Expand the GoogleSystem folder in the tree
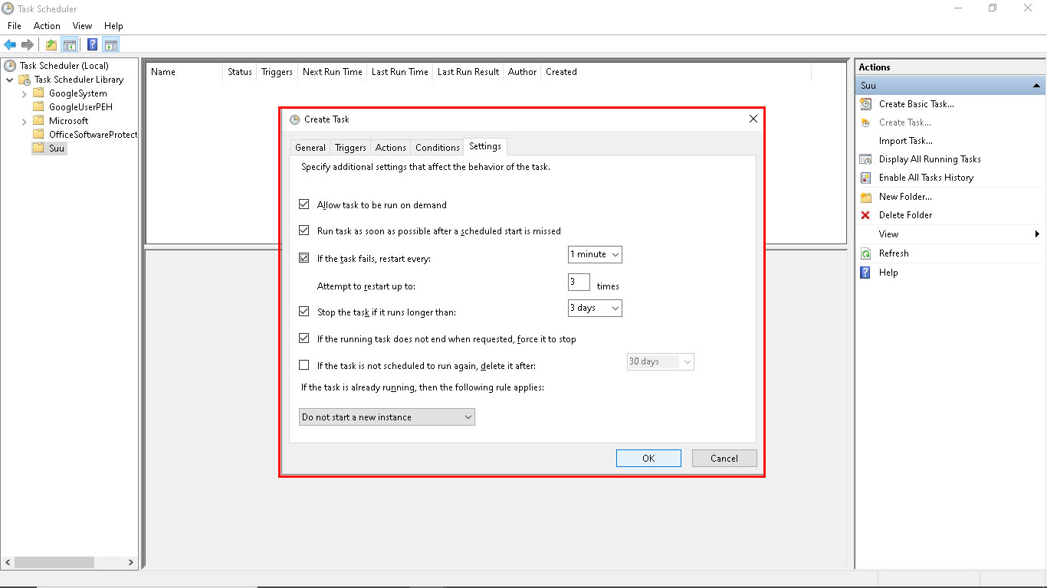Screen dimensions: 1047x588 coord(24,93)
